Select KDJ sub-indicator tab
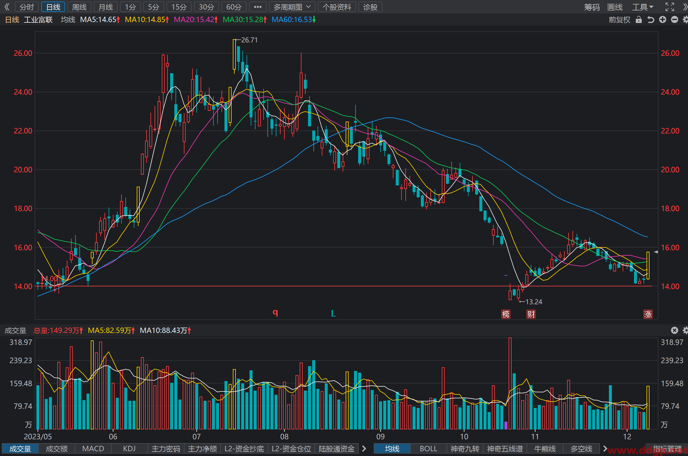 tap(130, 449)
